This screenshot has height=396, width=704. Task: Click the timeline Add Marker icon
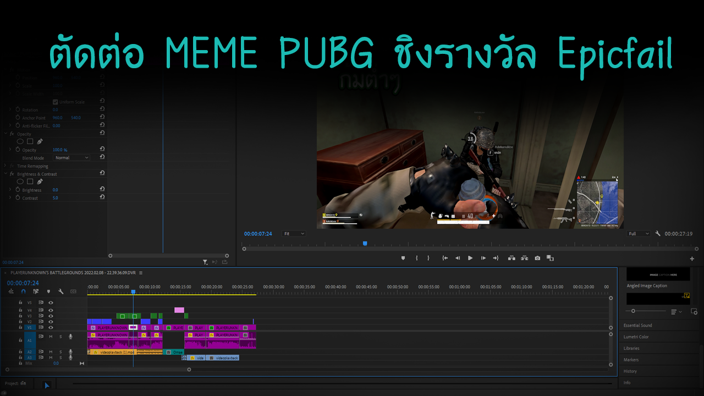click(x=48, y=291)
